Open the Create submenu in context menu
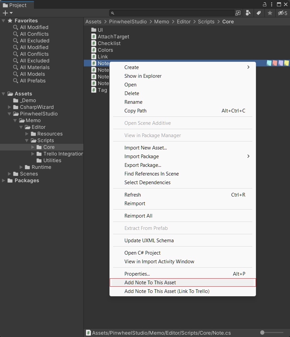The width and height of the screenshot is (290, 337). [x=183, y=67]
